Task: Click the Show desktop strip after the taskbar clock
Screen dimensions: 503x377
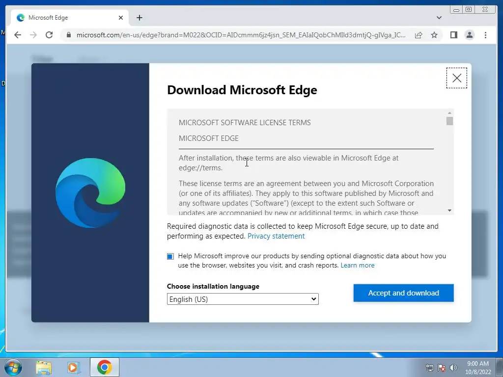Action: [x=500, y=367]
